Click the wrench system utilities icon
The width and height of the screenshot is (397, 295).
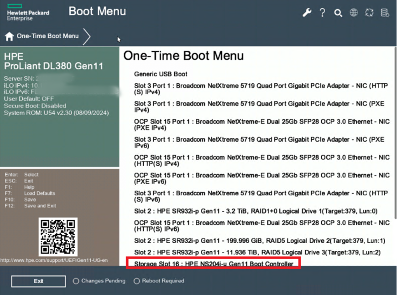[x=307, y=13]
